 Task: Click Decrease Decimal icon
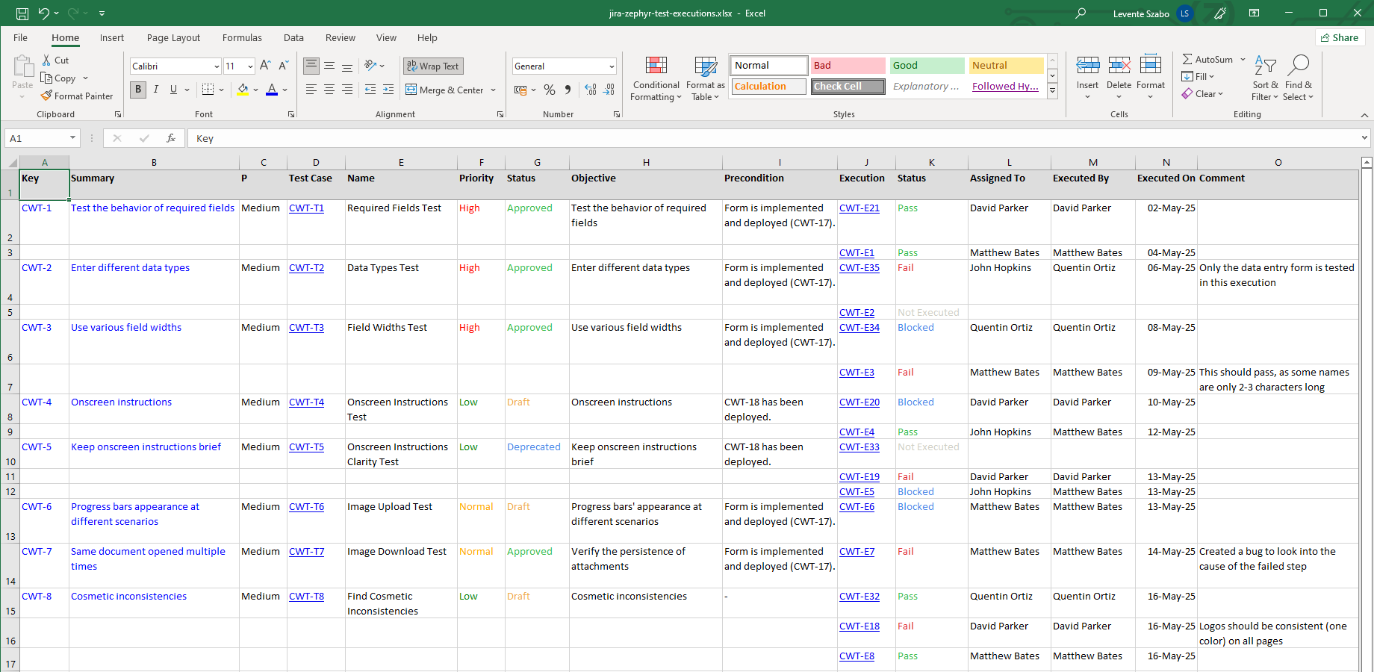pos(609,90)
